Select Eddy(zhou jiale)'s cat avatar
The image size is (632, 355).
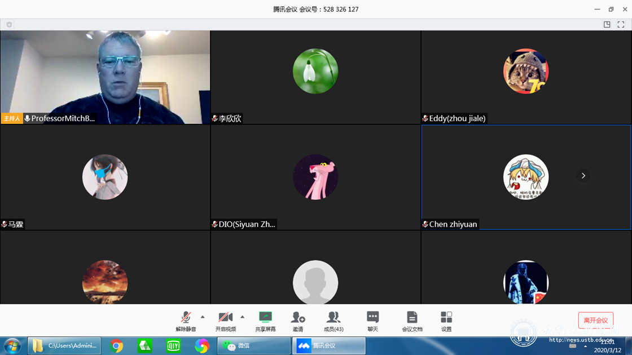pos(526,71)
